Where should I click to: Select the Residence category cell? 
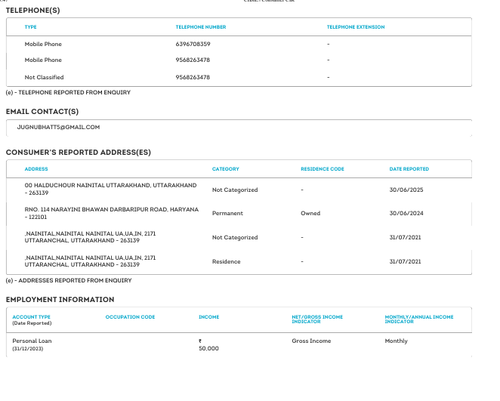pos(226,262)
